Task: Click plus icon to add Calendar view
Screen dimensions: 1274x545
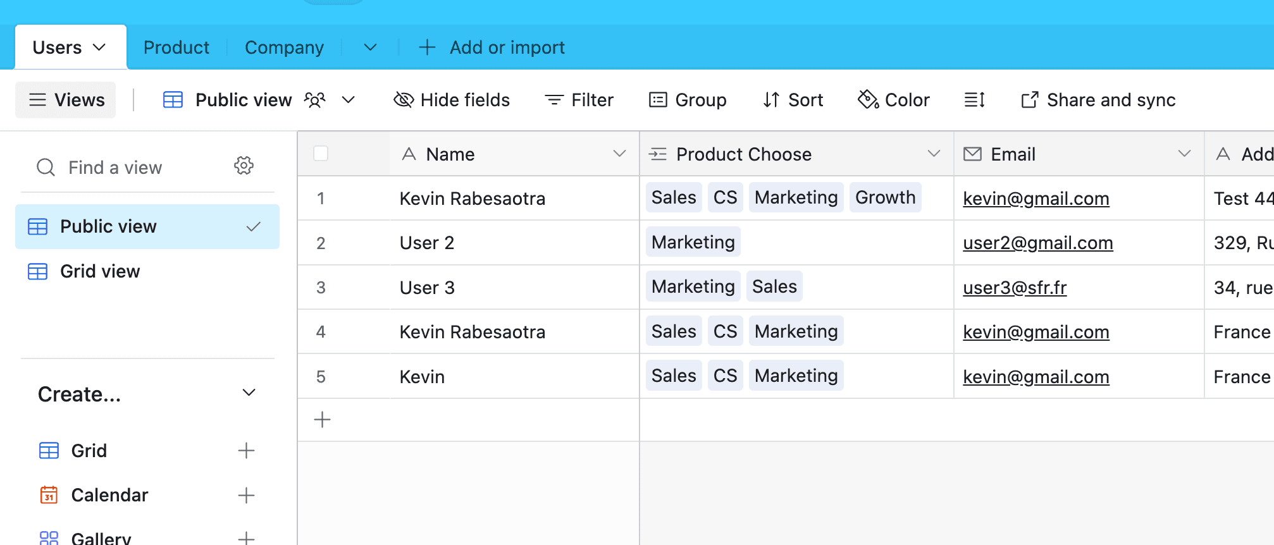Action: coord(246,495)
